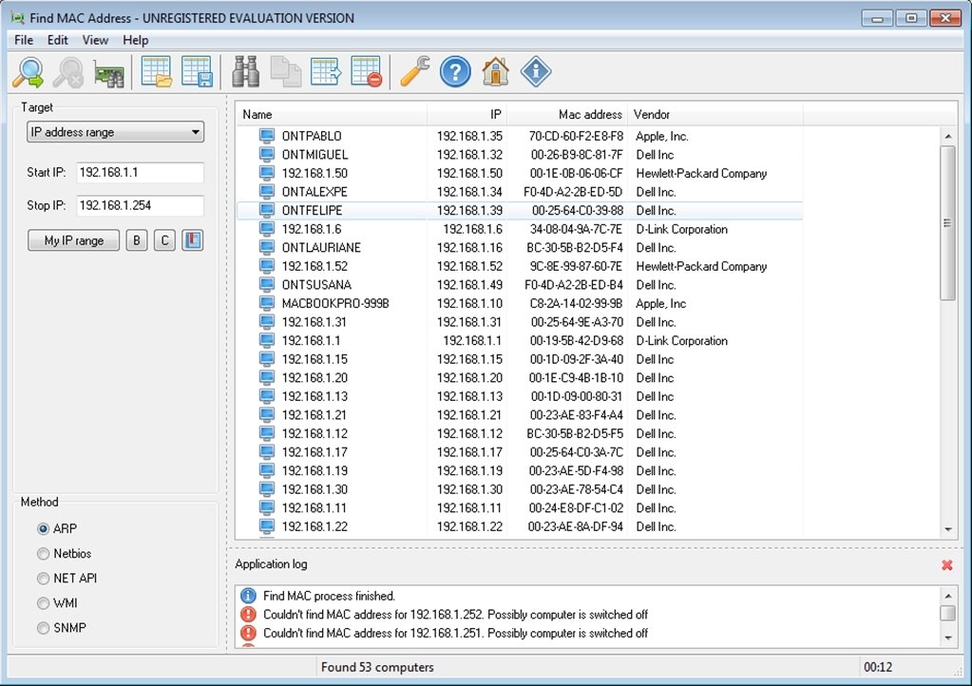Click D-Link Corporation vendor for 192.168.1.1
The width and height of the screenshot is (972, 686).
(x=681, y=341)
